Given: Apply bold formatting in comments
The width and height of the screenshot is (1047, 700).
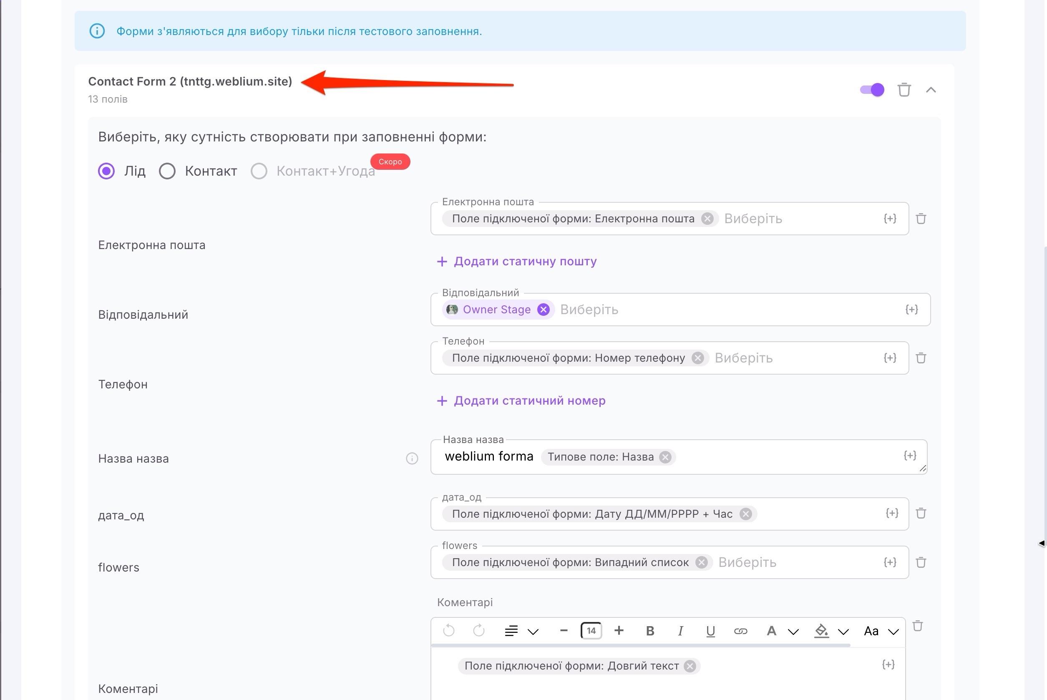Looking at the screenshot, I should [650, 631].
